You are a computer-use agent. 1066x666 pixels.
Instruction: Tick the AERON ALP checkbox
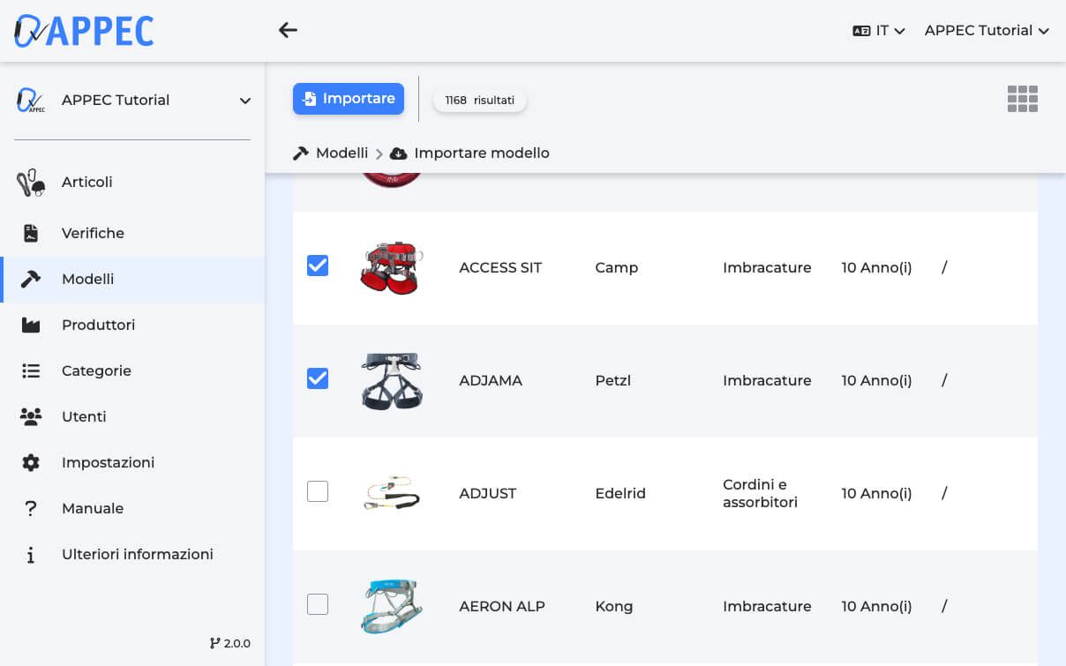318,604
